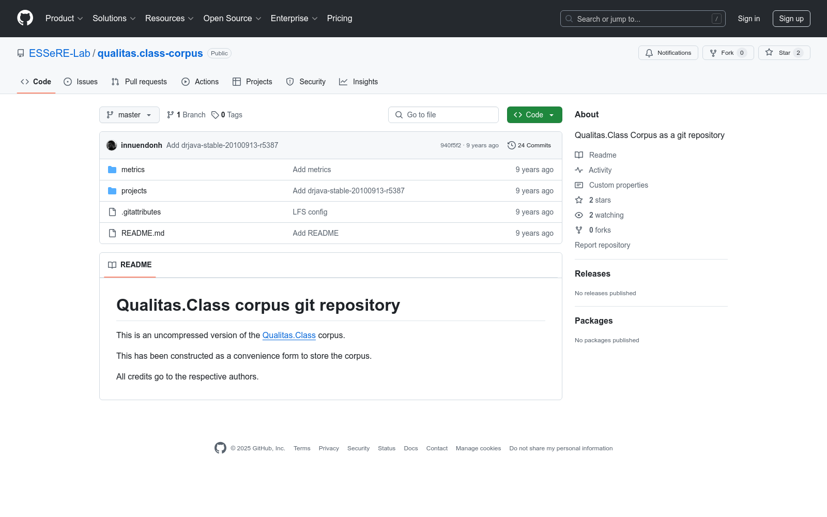This screenshot has width=827, height=517.
Task: Expand the Open Source menu
Action: click(x=233, y=19)
